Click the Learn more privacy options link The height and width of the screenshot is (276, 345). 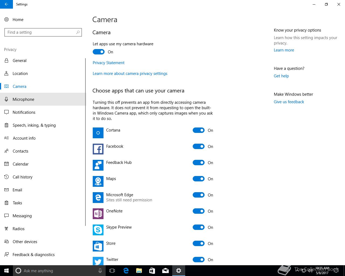(284, 50)
